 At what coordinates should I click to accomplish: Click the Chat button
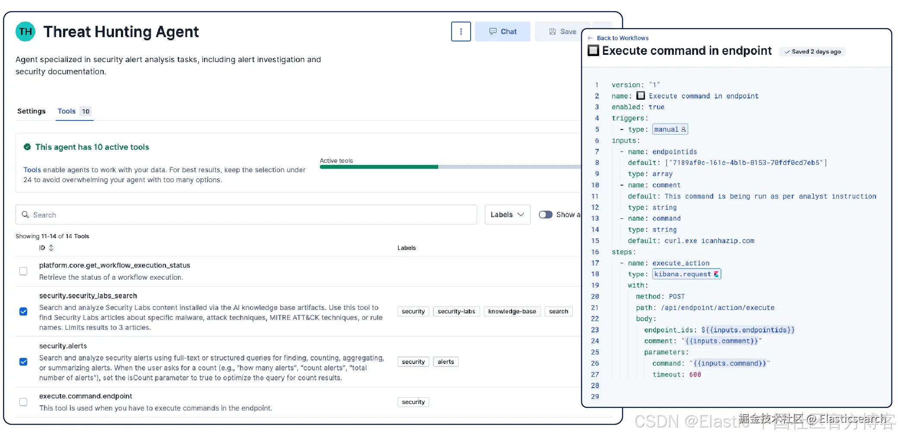tap(503, 32)
